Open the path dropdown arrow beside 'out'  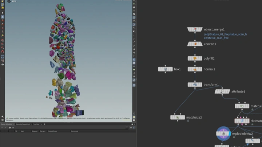[127, 128]
